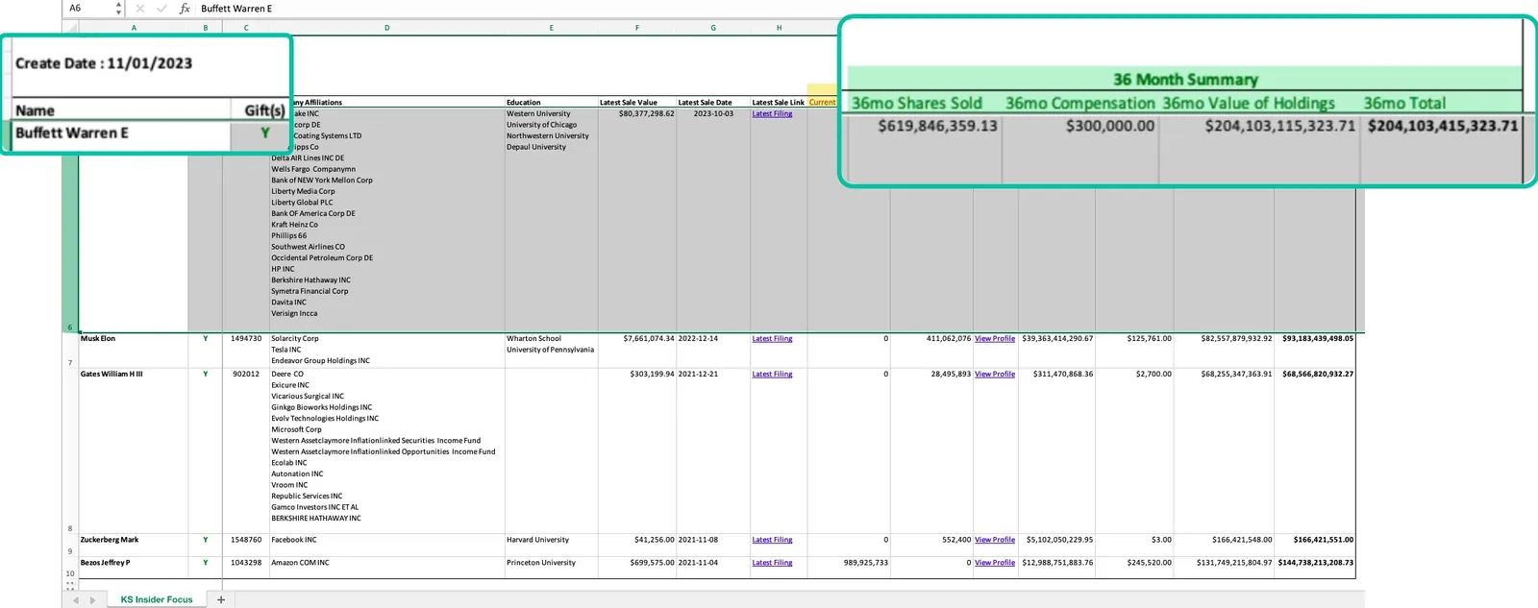
Task: Open Latest Filing link for Bezos Jeffrey
Action: [x=772, y=563]
